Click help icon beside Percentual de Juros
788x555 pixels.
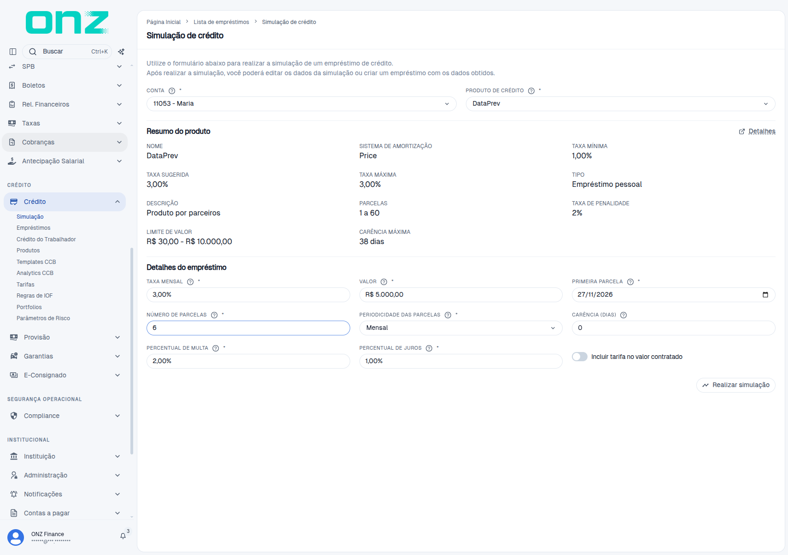(x=429, y=348)
